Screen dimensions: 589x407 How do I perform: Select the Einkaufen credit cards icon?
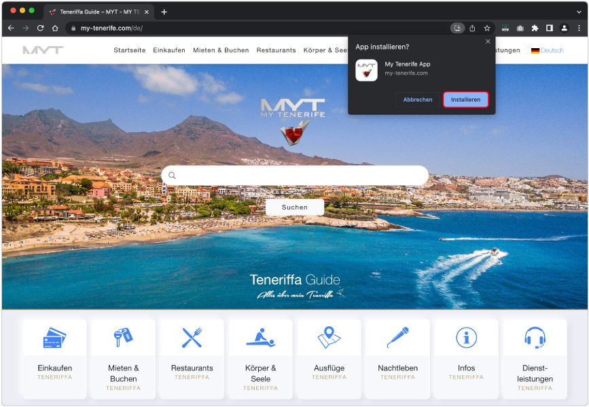(54, 338)
